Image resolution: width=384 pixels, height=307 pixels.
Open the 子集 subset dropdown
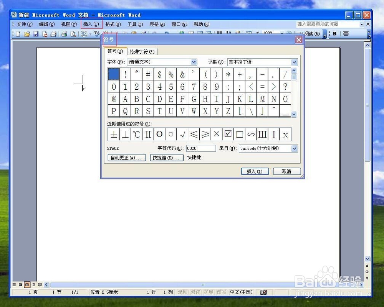(295, 62)
